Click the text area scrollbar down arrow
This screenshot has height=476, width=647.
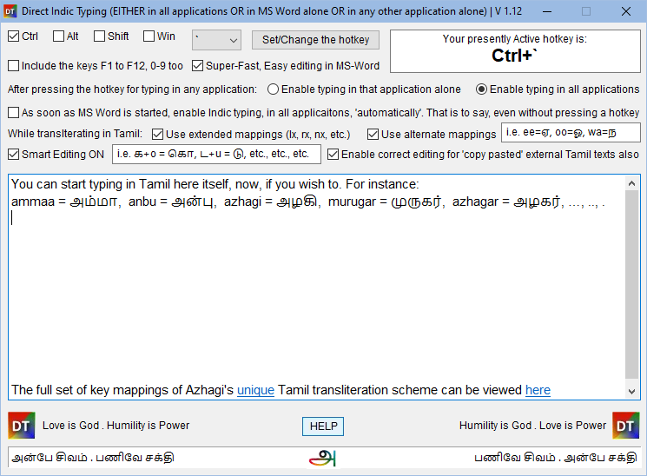click(631, 392)
